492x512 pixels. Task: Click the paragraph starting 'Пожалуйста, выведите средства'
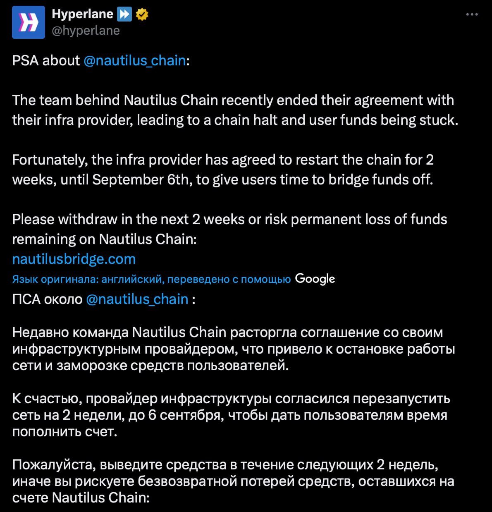[233, 481]
